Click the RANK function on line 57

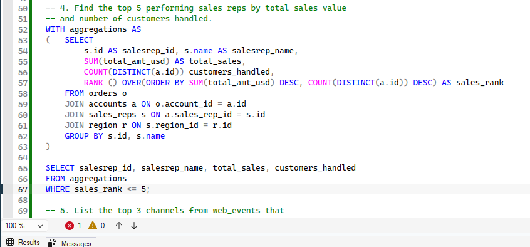click(93, 83)
